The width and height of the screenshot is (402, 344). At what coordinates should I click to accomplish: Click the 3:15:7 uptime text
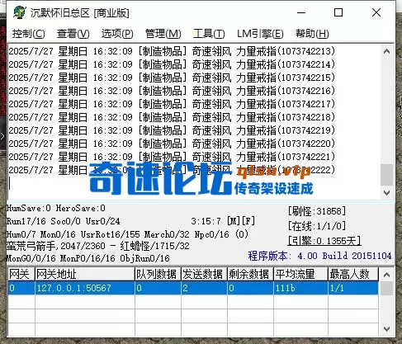[x=206, y=221]
